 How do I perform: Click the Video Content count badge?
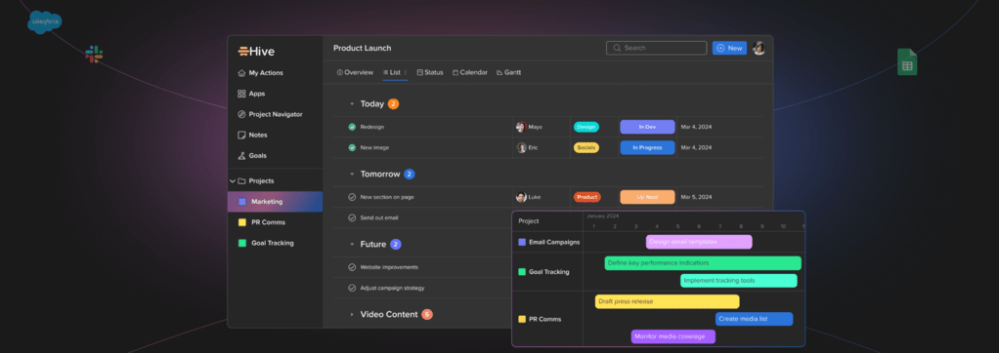click(427, 314)
